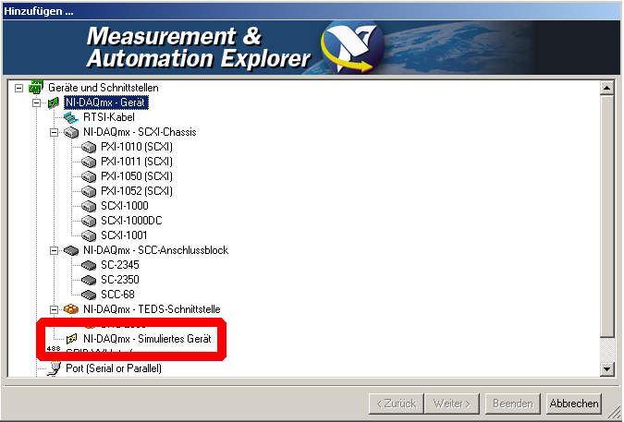The width and height of the screenshot is (624, 422).
Task: Collapse the NI-DAQmx - SCC-Anschlussblock branch
Action: click(54, 251)
